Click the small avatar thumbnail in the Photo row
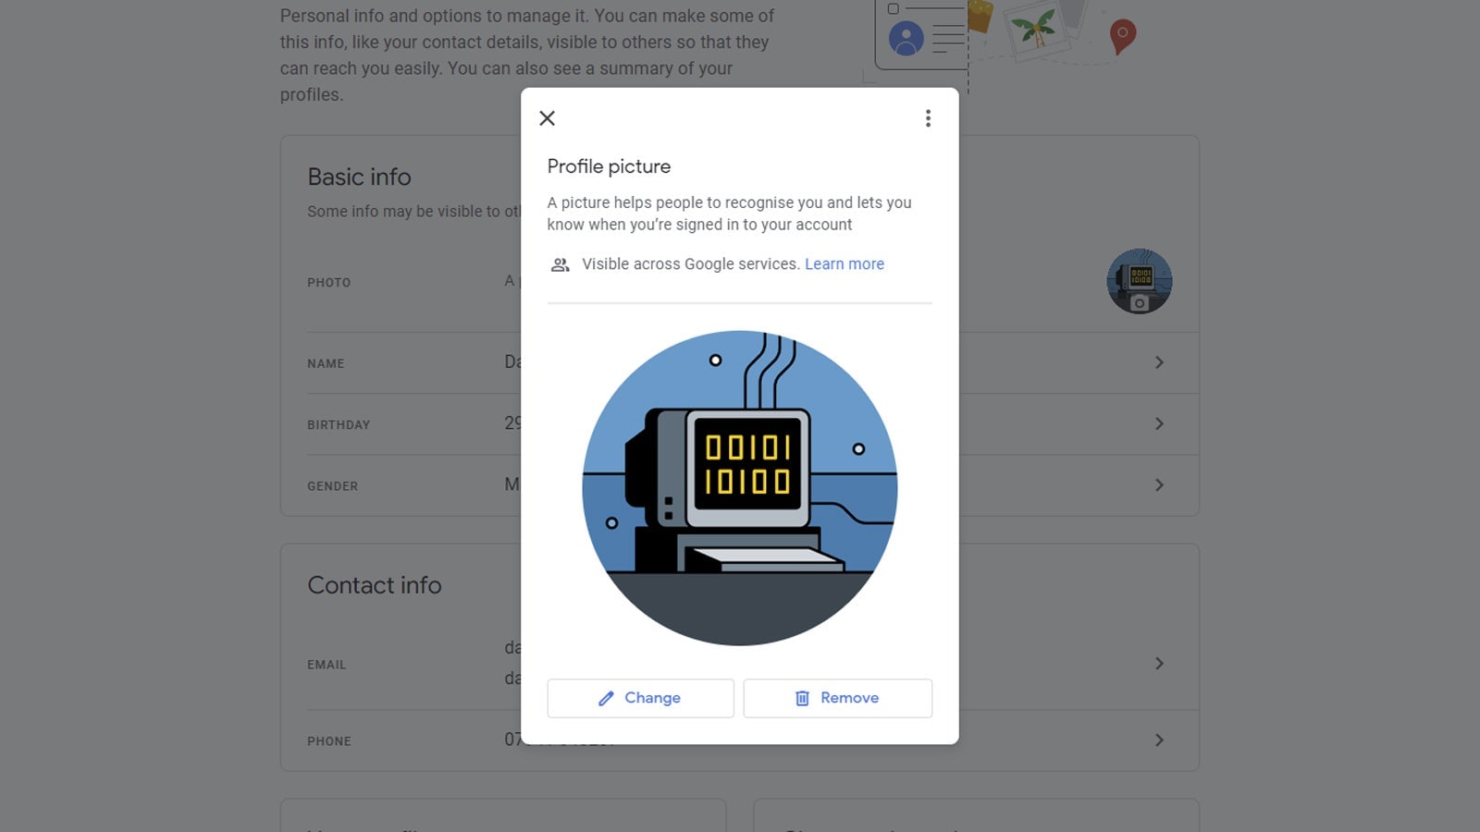 [1140, 282]
